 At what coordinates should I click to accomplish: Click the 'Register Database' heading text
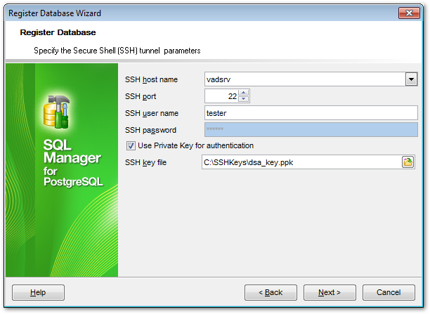pyautogui.click(x=58, y=32)
